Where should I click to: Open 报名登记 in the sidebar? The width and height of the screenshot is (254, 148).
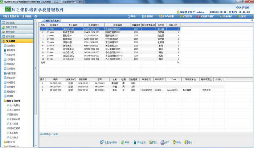(x=9, y=64)
